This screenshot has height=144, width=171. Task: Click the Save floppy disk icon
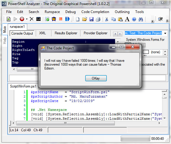[91, 19]
